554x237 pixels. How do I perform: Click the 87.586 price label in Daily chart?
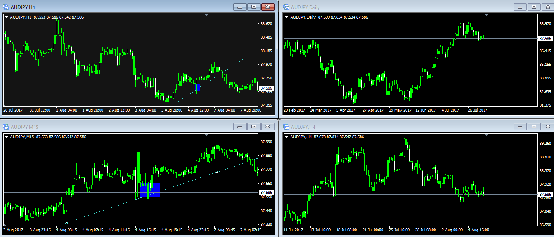point(545,38)
